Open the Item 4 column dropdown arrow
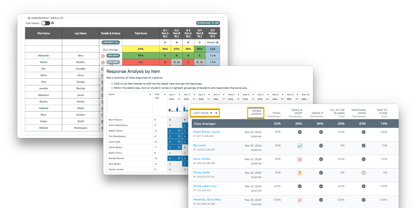 [224, 94]
